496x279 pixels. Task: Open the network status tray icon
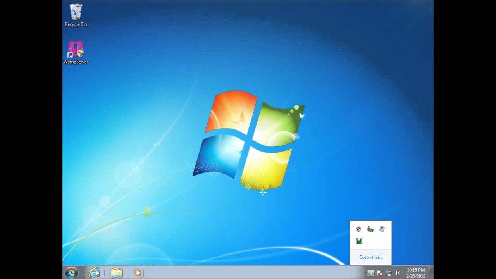(x=389, y=273)
